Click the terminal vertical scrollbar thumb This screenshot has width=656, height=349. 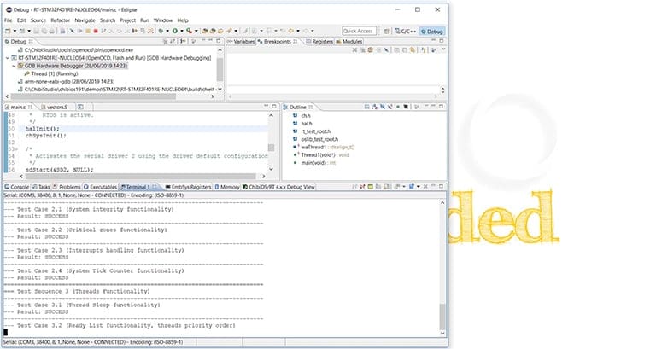click(442, 317)
